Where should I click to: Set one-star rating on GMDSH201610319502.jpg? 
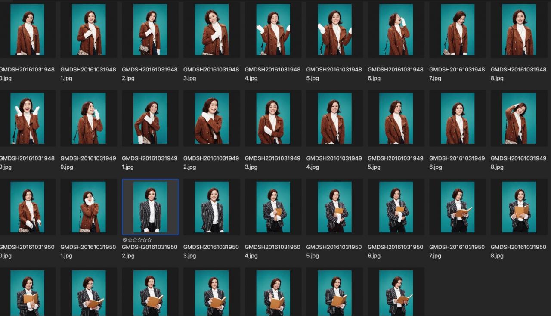(x=130, y=240)
